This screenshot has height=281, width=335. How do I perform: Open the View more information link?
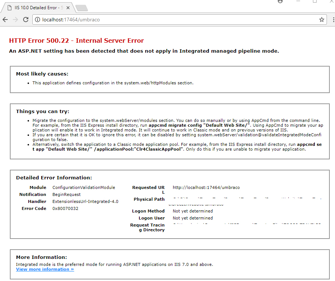45,269
